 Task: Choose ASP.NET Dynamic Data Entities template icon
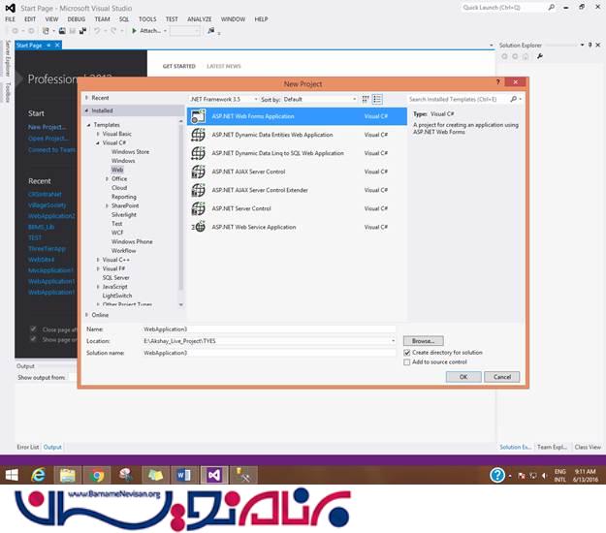[x=198, y=135]
